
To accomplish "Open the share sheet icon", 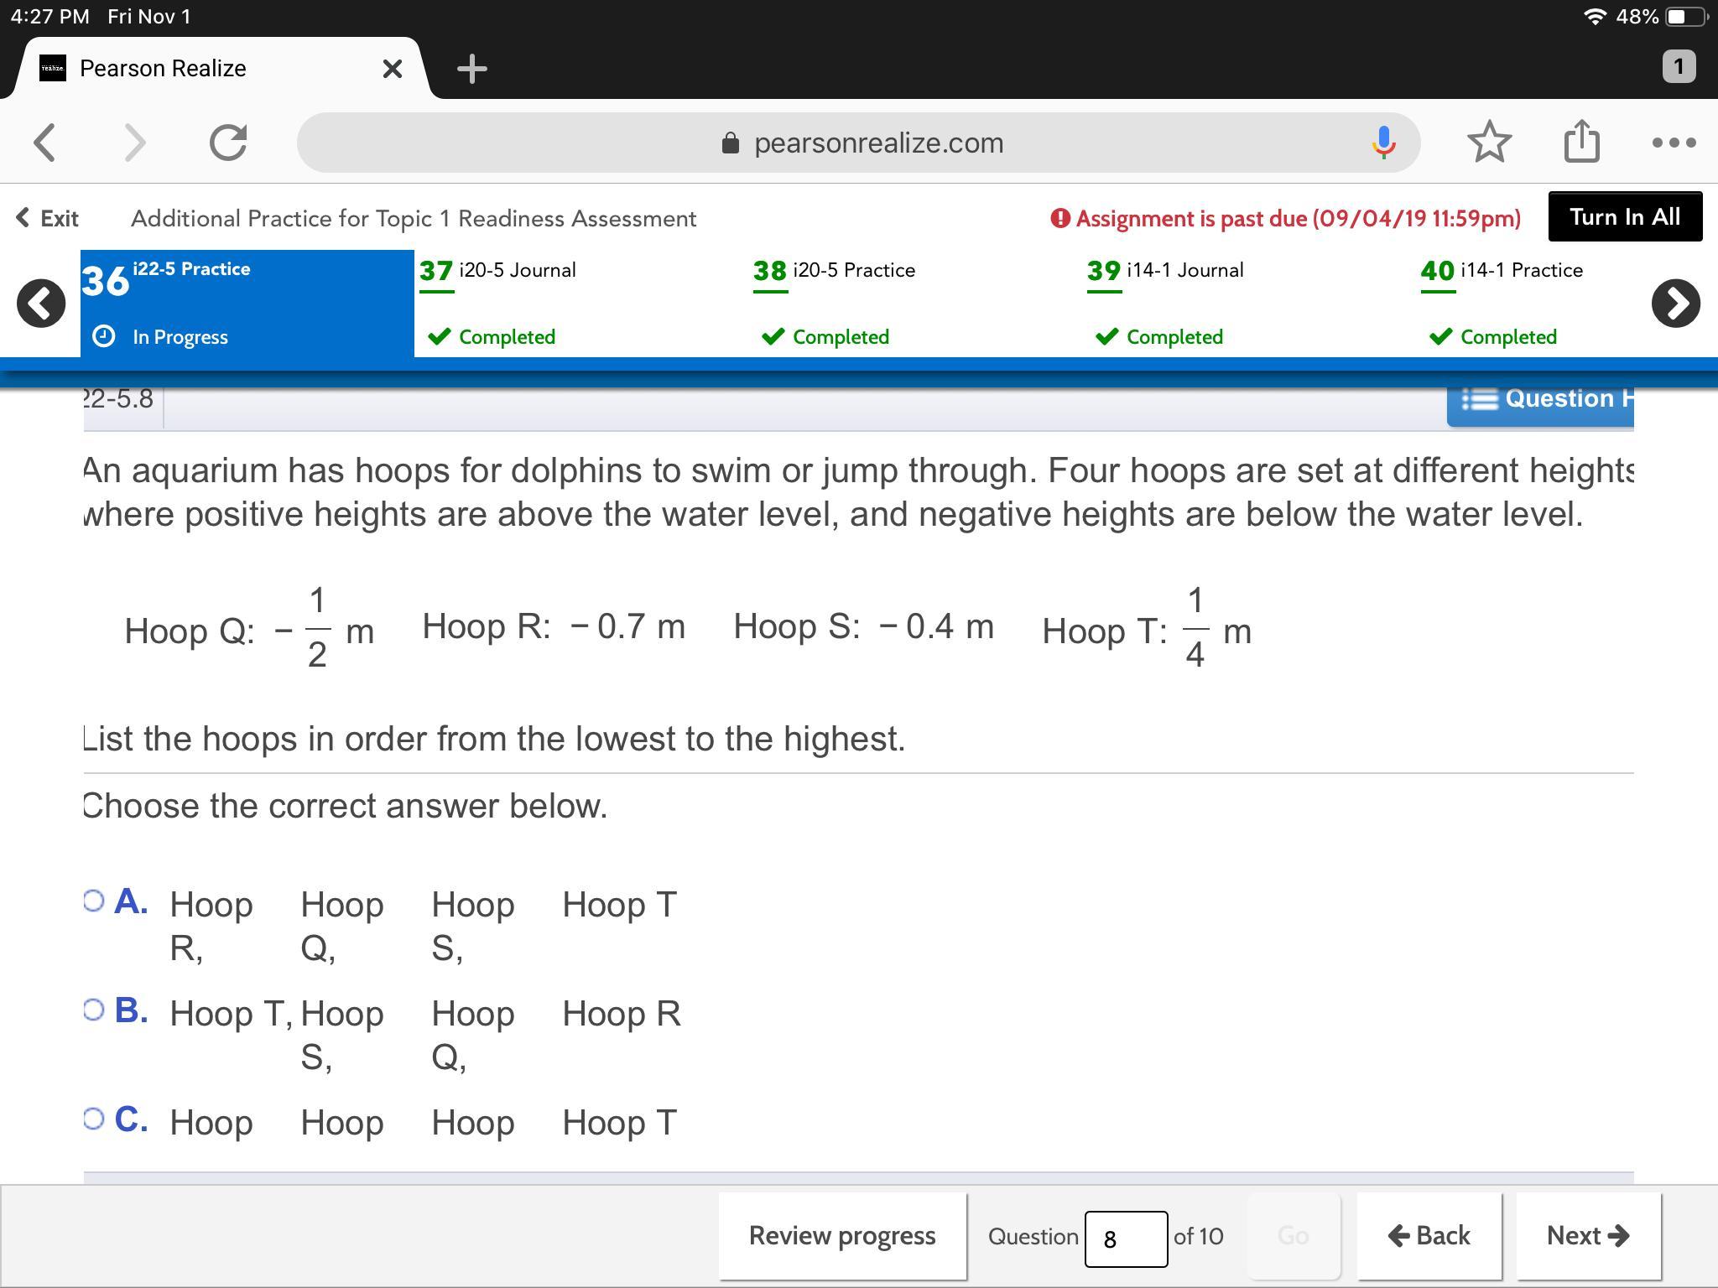I will 1581,142.
